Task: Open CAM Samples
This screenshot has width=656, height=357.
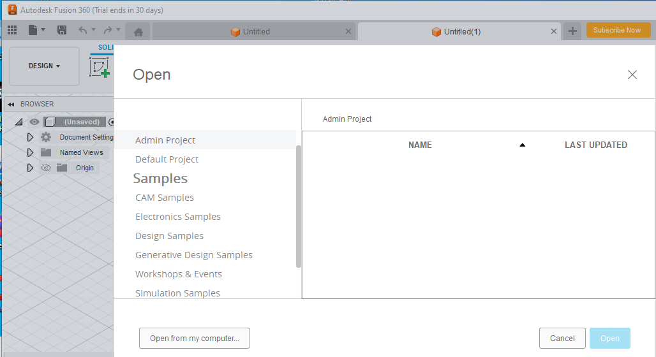Action: [x=165, y=198]
